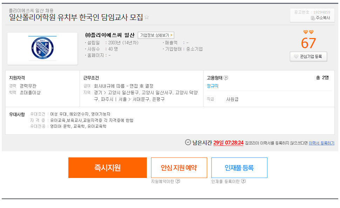Image resolution: width=340 pixels, height=208 pixels.
Task: Click the 경력무관 experience value
Action: click(28, 86)
